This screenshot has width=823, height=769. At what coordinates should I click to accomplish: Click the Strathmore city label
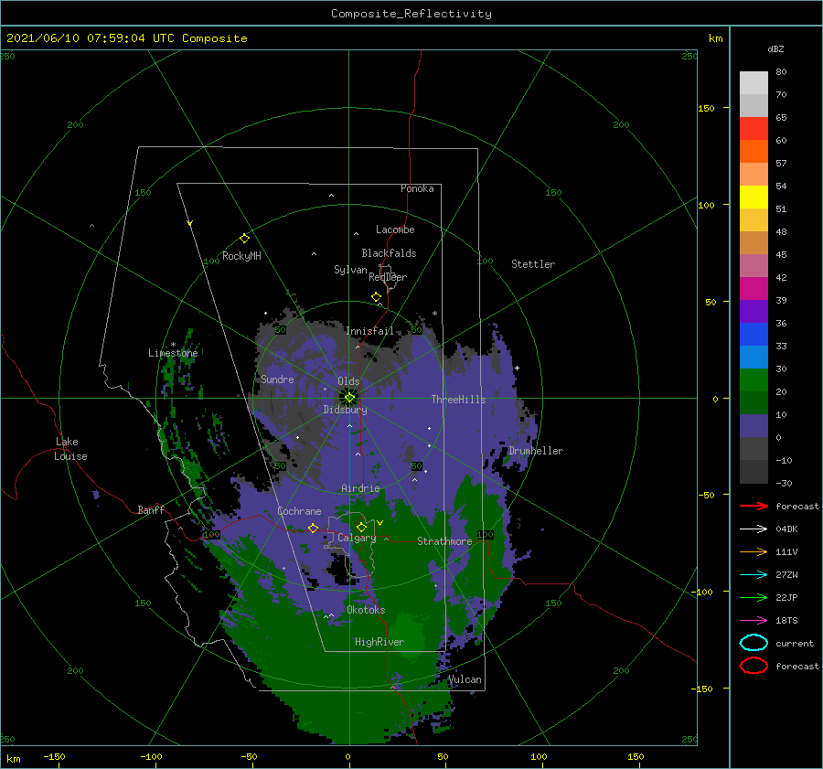pos(444,541)
